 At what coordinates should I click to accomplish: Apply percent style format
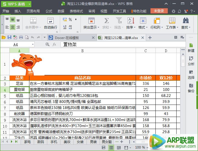(70, 19)
